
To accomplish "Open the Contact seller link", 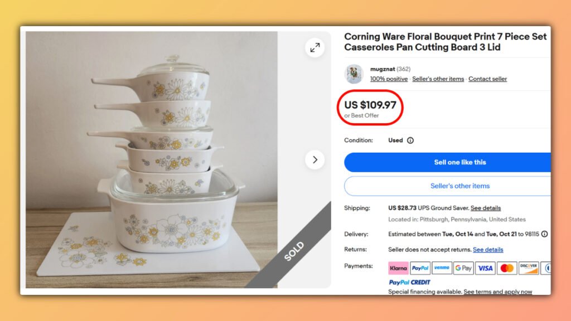I will pyautogui.click(x=487, y=79).
